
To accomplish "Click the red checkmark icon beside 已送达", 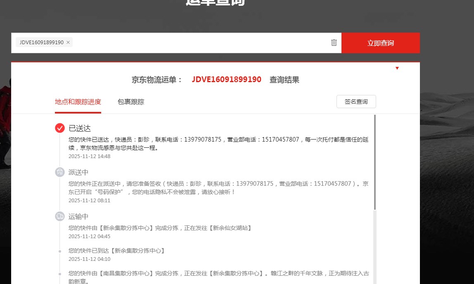I will [60, 128].
